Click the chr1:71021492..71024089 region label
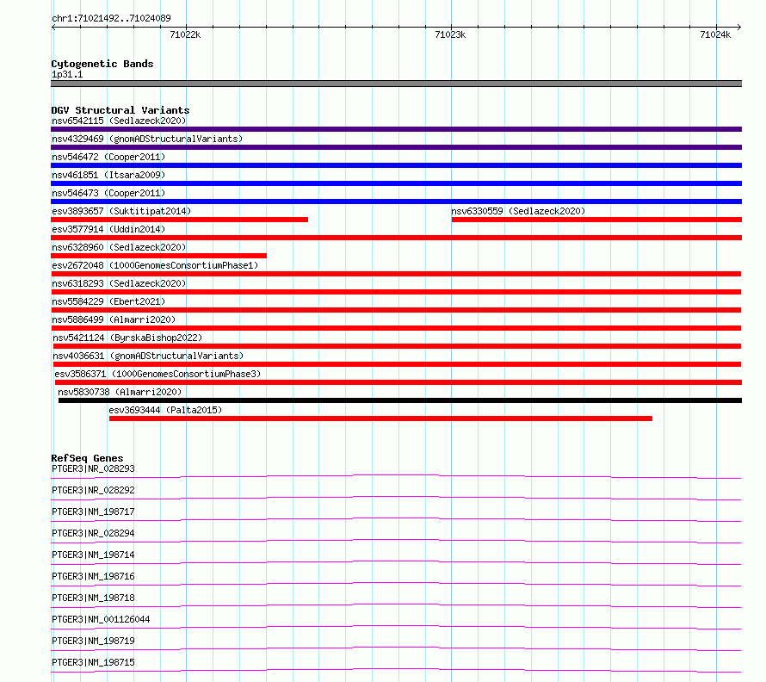Image resolution: width=766 pixels, height=682 pixels. [111, 18]
